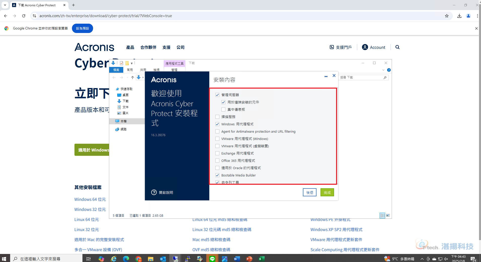The width and height of the screenshot is (481, 262).
Task: Open the 產品 navigation menu
Action: click(130, 47)
